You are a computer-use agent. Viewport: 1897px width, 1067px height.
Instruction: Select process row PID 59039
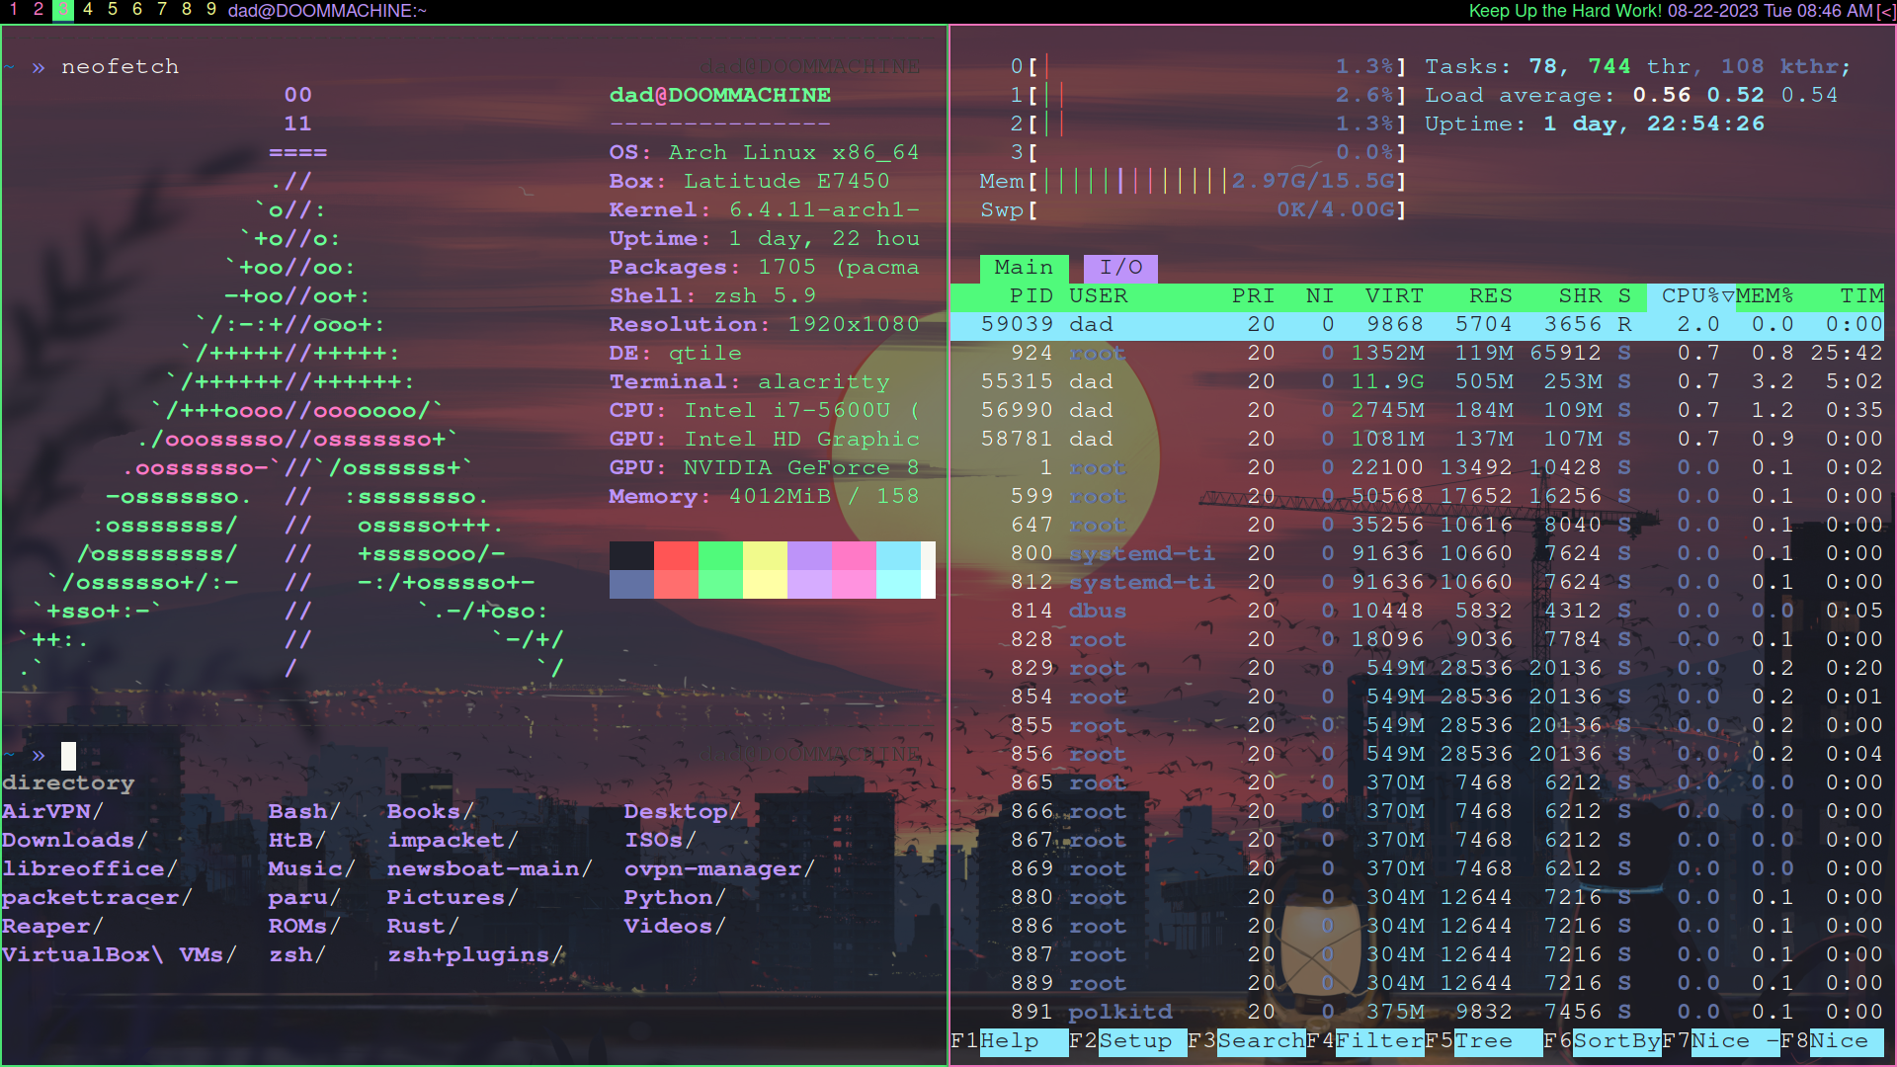[1417, 325]
